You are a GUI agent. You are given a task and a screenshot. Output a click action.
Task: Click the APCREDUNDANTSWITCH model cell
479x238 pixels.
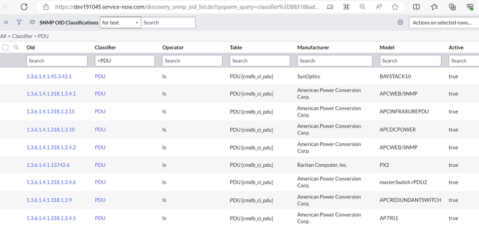(x=411, y=200)
